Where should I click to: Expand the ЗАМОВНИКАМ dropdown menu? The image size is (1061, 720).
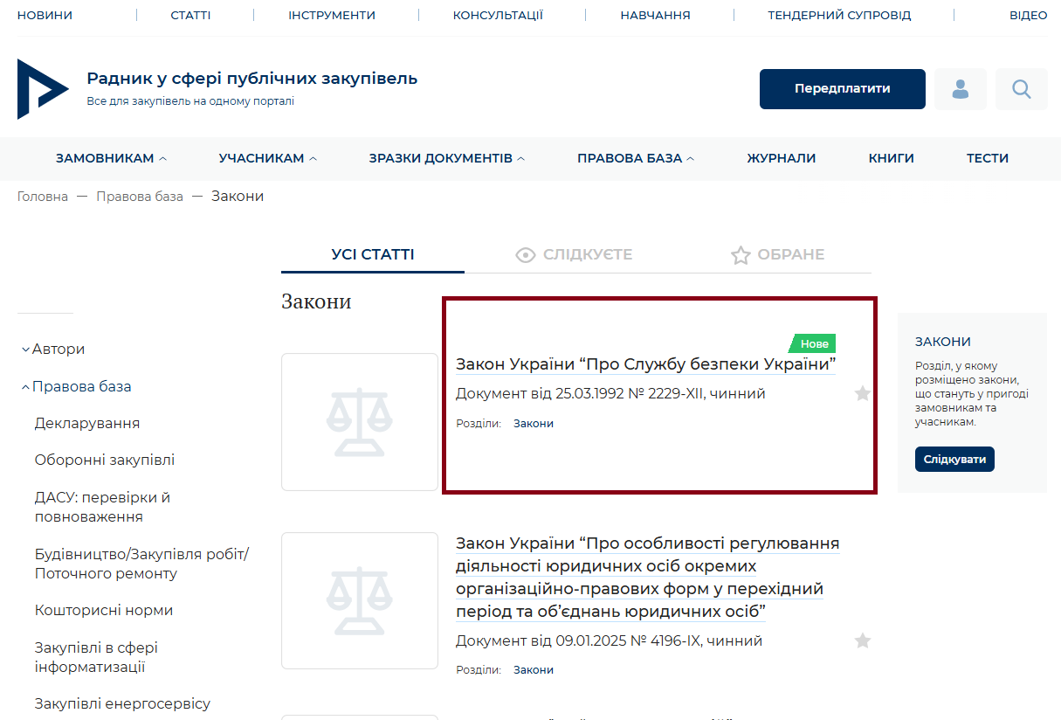coord(111,158)
